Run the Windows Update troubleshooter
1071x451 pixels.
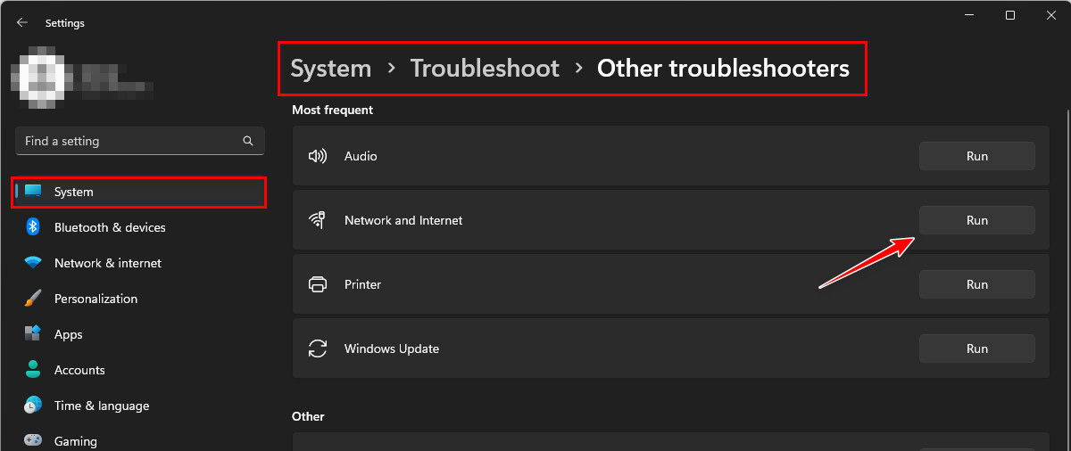[x=976, y=348]
